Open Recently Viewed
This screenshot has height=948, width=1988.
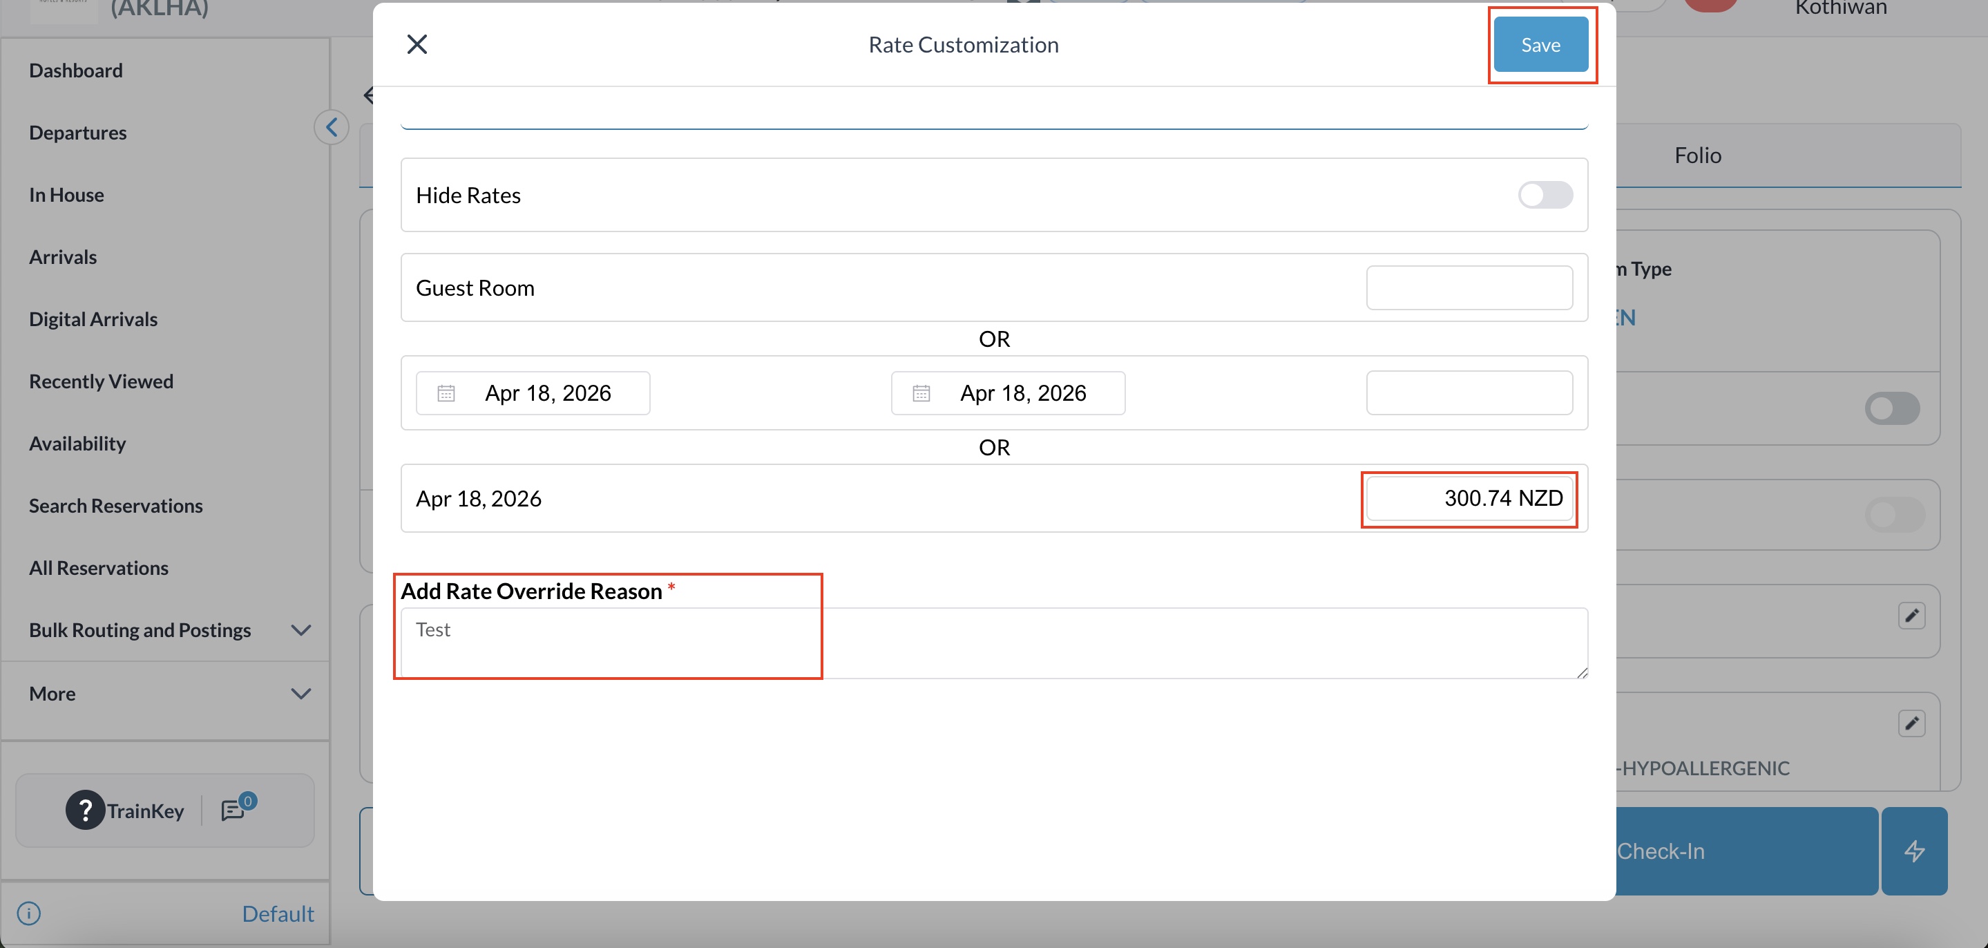[x=101, y=381]
